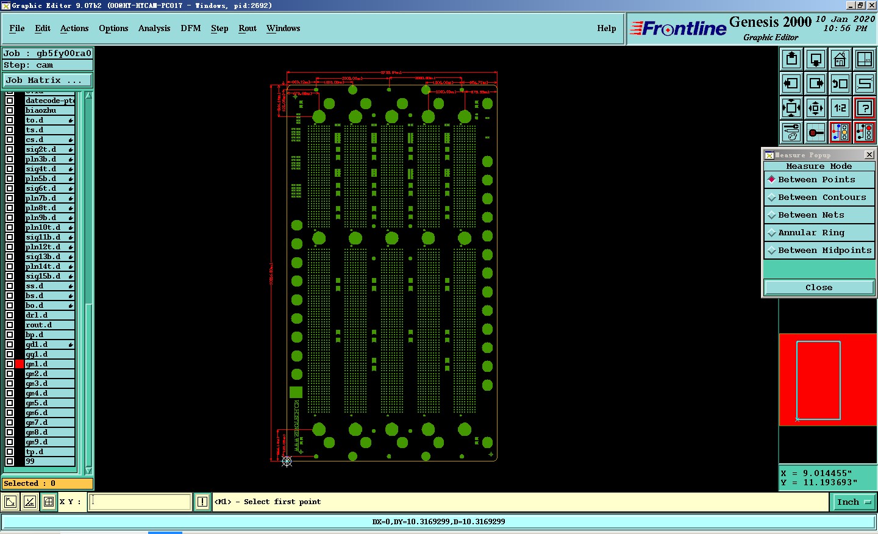The image size is (878, 534).
Task: Open the Options menu
Action: click(113, 29)
